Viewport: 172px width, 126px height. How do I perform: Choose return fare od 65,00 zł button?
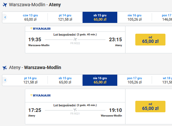tap(150, 106)
